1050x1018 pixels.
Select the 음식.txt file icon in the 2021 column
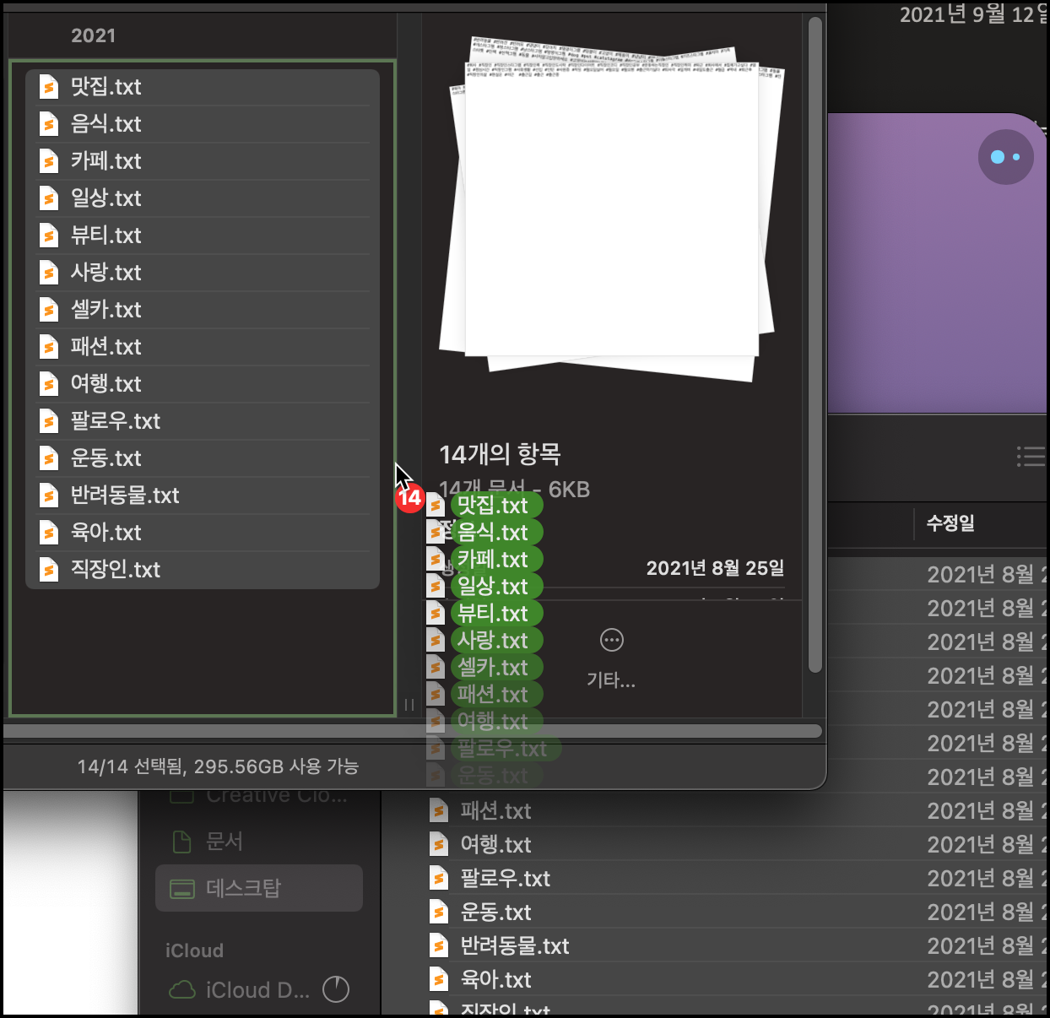pyautogui.click(x=49, y=124)
